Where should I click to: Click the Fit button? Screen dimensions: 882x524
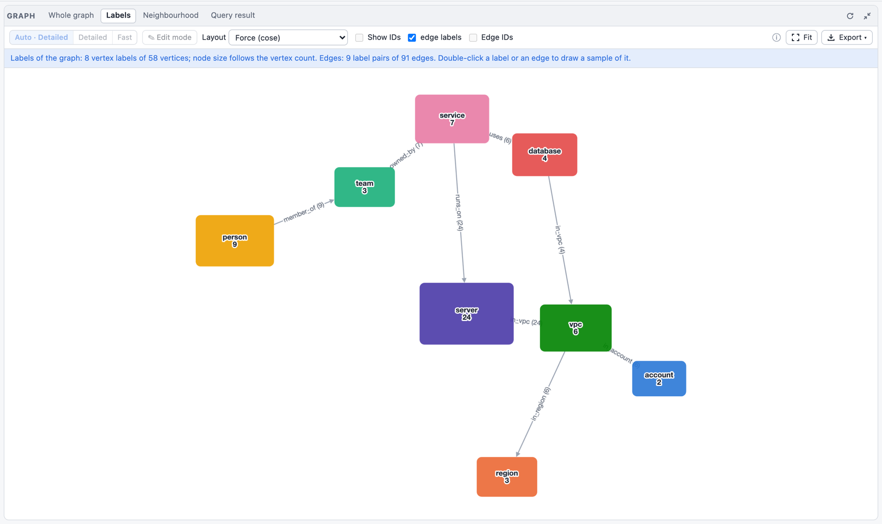802,37
